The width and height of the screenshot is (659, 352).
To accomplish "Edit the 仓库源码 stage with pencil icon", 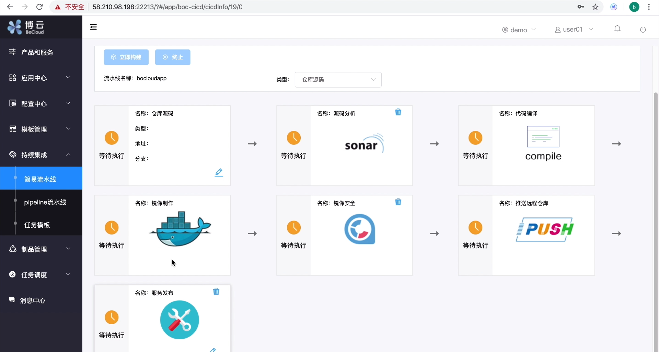I will 219,172.
